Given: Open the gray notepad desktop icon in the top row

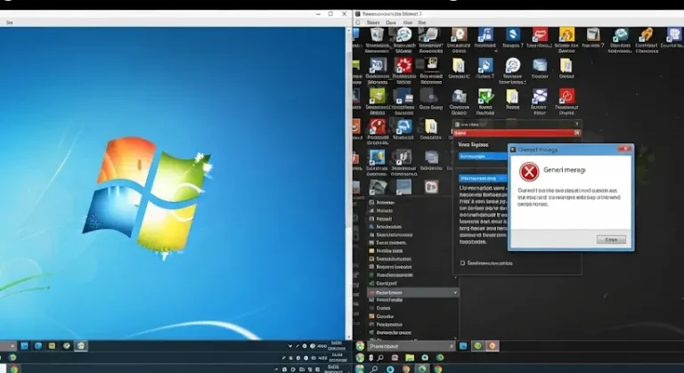Looking at the screenshot, I should [593, 35].
